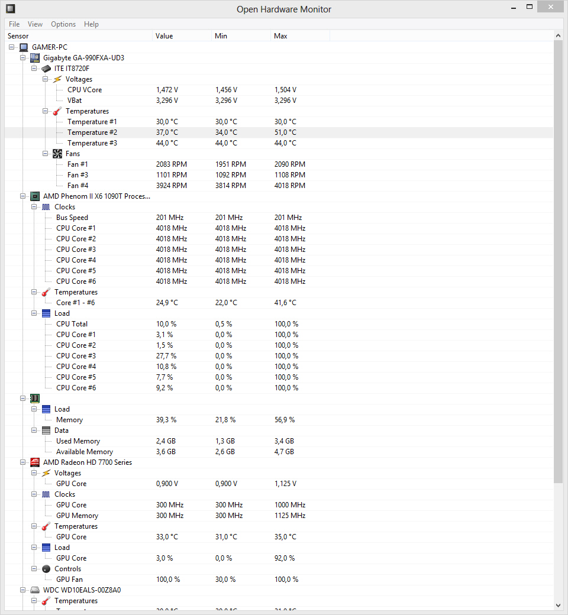
Task: Collapse the CPU Clocks group
Action: pyautogui.click(x=34, y=207)
